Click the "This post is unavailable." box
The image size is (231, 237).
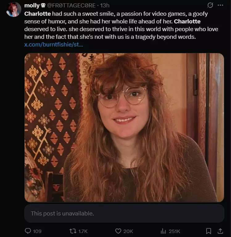124,213
